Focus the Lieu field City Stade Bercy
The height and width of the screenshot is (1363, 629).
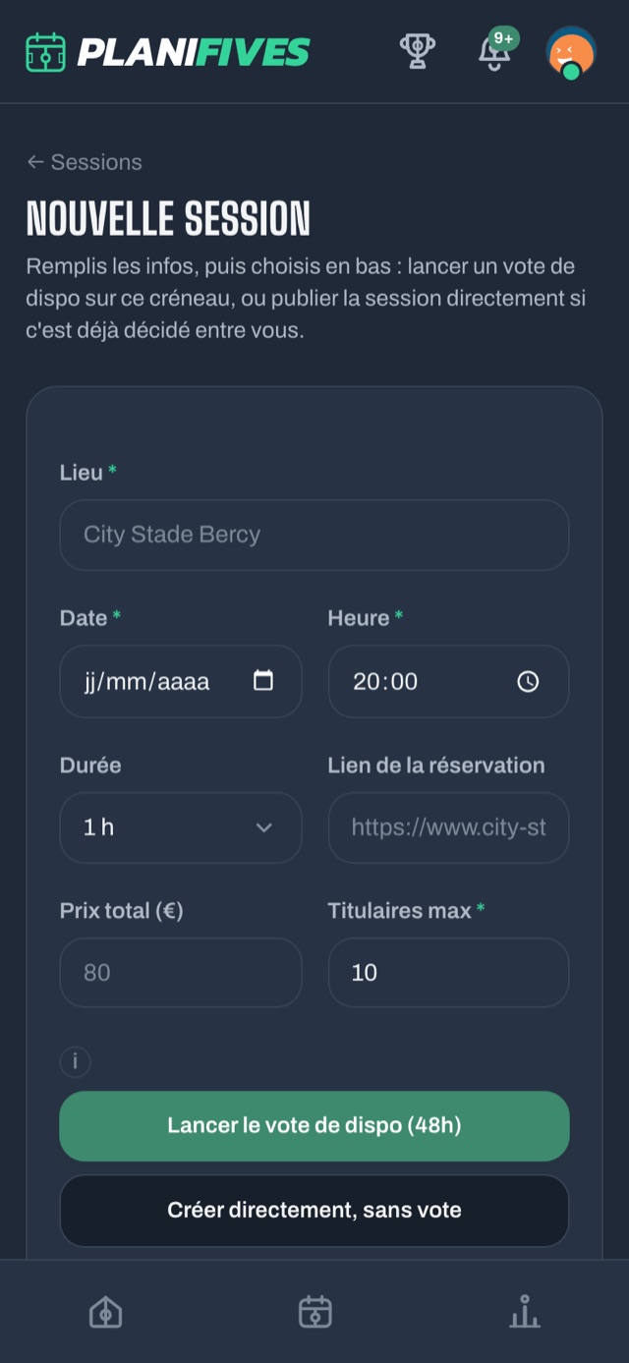pyautogui.click(x=314, y=535)
